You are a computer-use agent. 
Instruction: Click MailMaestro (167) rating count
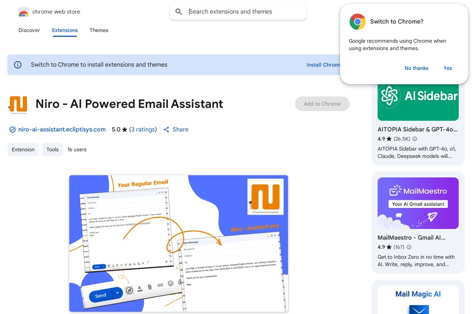pos(399,247)
